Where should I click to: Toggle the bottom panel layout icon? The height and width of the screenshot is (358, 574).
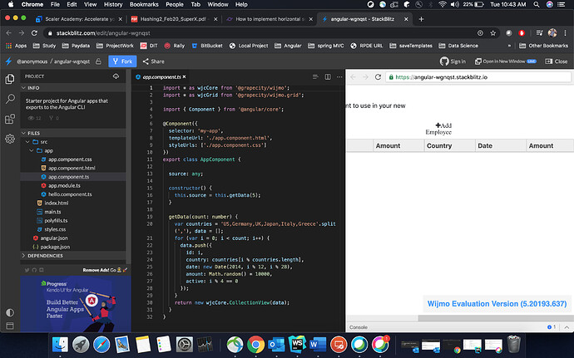[10, 326]
